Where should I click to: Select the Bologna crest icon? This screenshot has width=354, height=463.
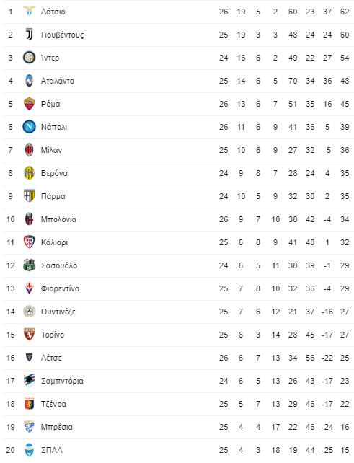pyautogui.click(x=29, y=219)
